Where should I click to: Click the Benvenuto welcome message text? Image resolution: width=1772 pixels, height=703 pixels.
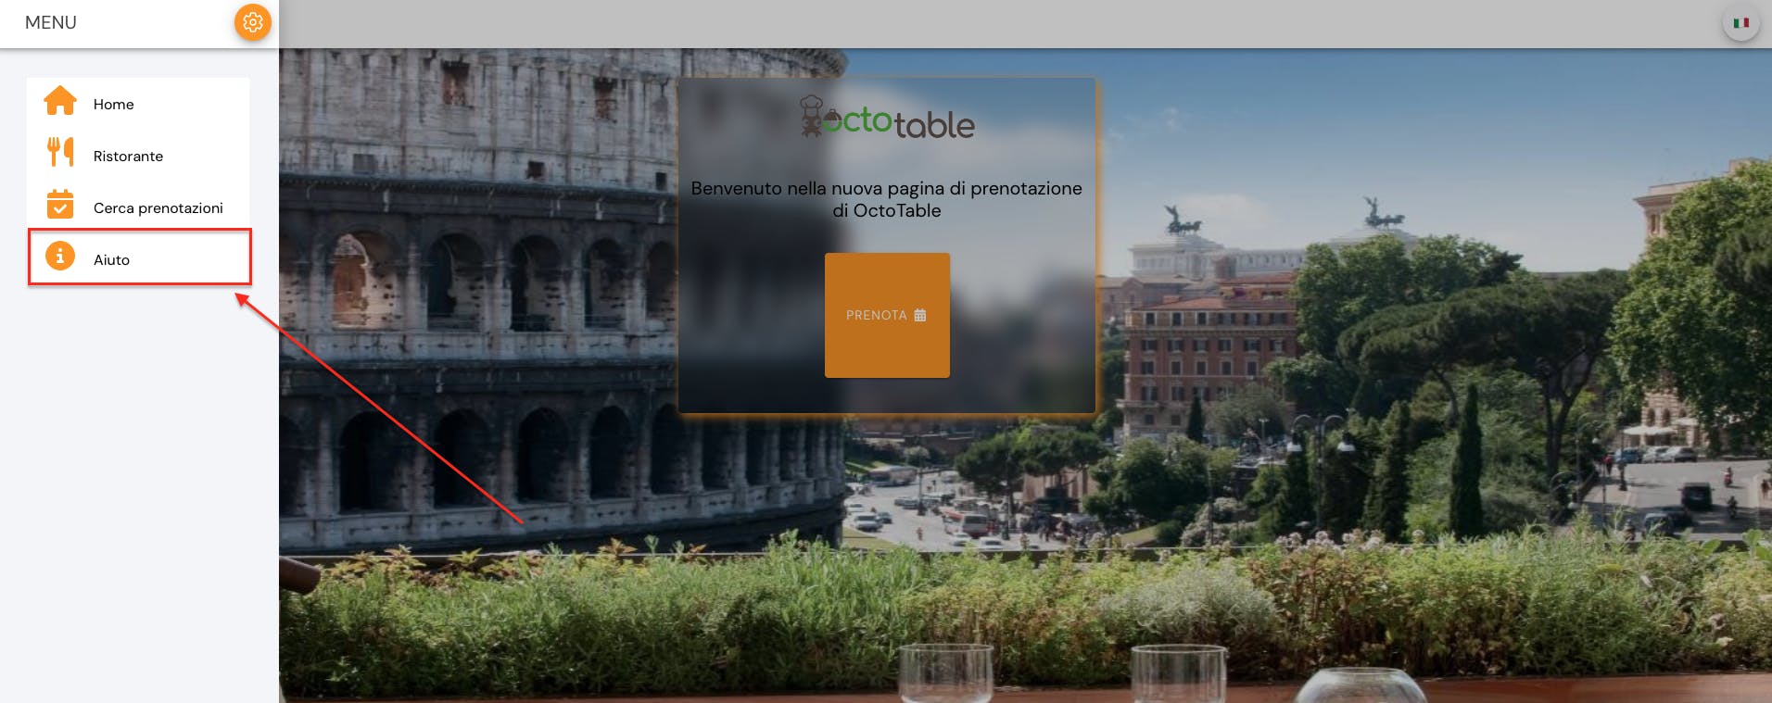(886, 199)
